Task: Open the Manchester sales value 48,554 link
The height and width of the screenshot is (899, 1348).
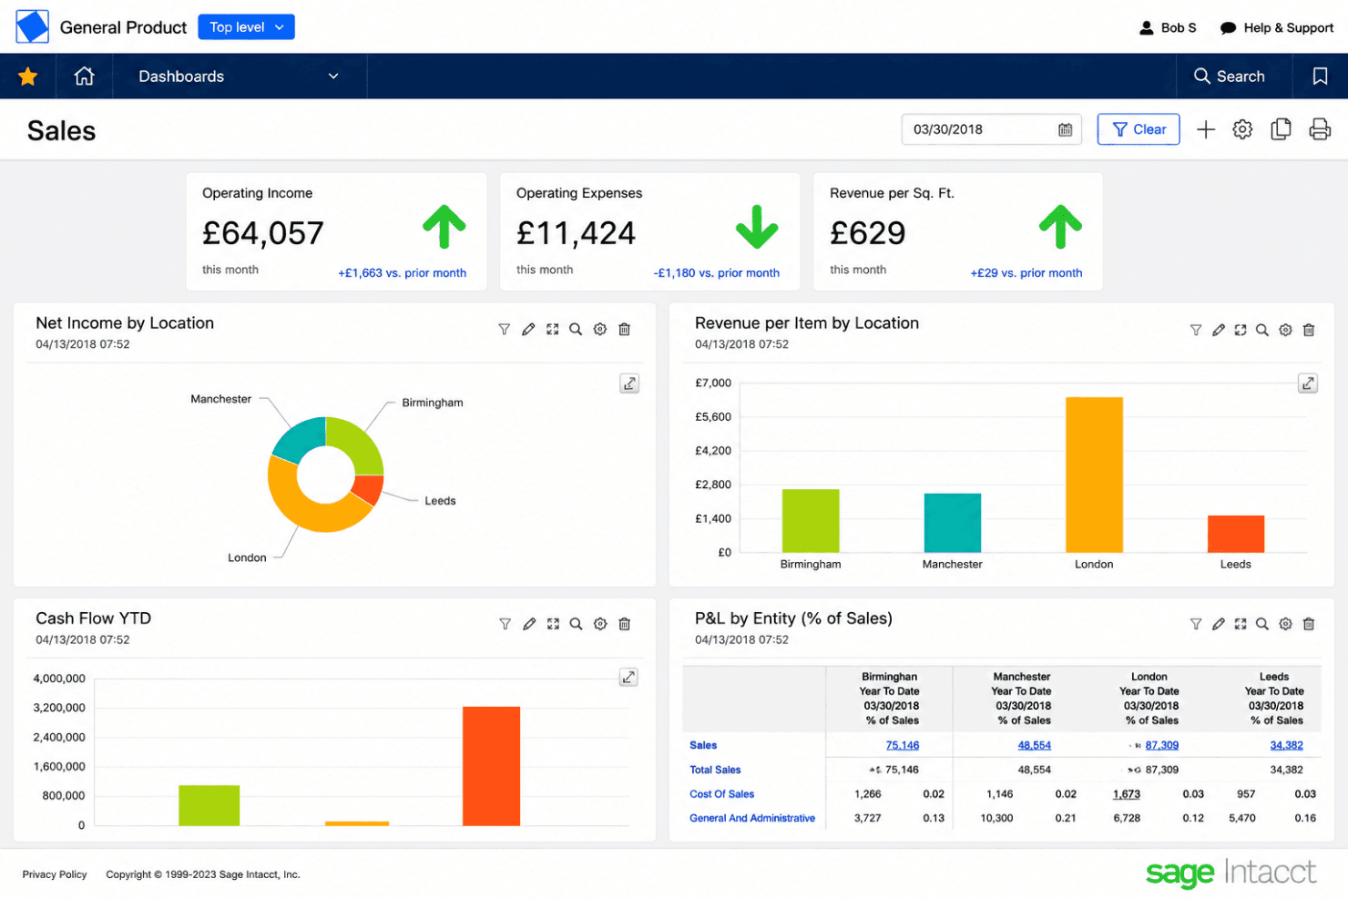Action: tap(1034, 745)
